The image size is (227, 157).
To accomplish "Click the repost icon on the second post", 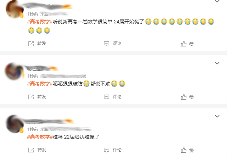I will point(31,97).
